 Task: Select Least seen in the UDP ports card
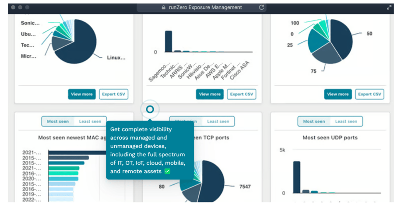(x=346, y=121)
